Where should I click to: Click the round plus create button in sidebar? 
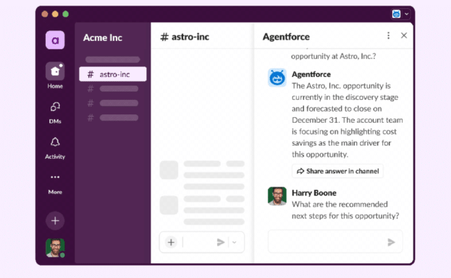coord(55,220)
